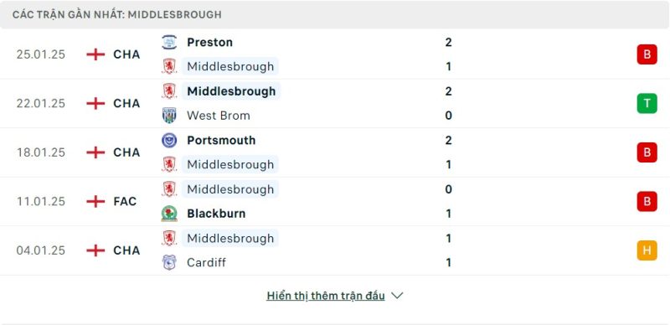
Task: Select the green T result badge
Action: pos(647,104)
